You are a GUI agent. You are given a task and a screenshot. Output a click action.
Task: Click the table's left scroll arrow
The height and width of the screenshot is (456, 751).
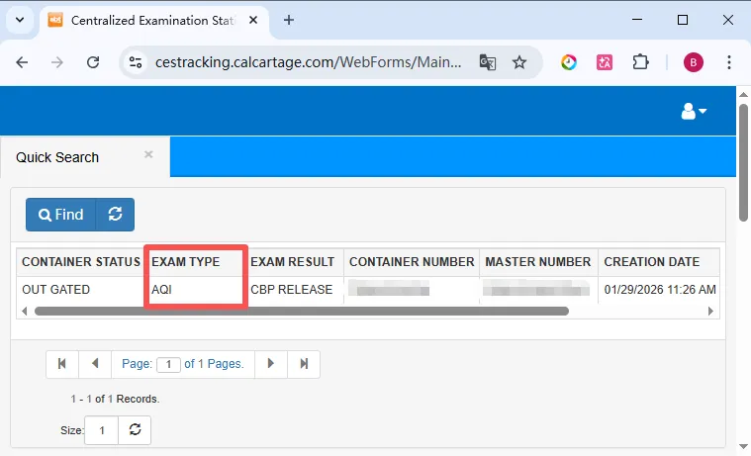(25, 312)
